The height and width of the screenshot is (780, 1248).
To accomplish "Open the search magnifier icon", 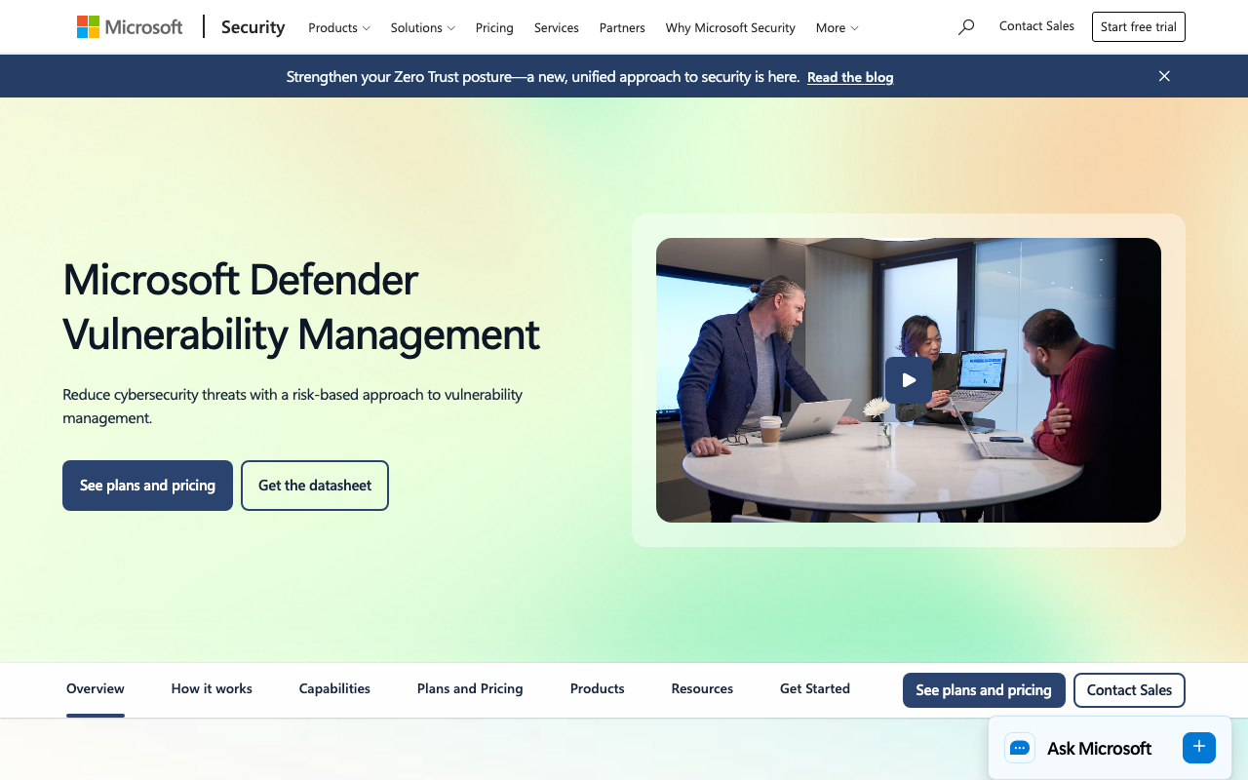I will click(x=966, y=27).
